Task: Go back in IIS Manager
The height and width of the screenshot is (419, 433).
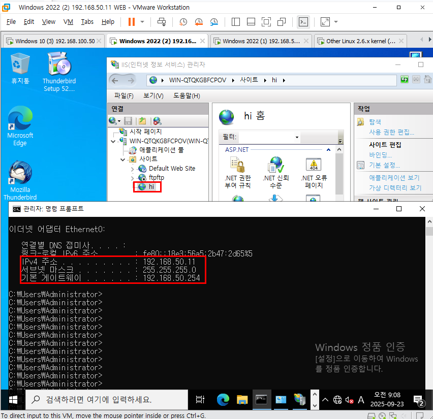Action: pos(115,80)
